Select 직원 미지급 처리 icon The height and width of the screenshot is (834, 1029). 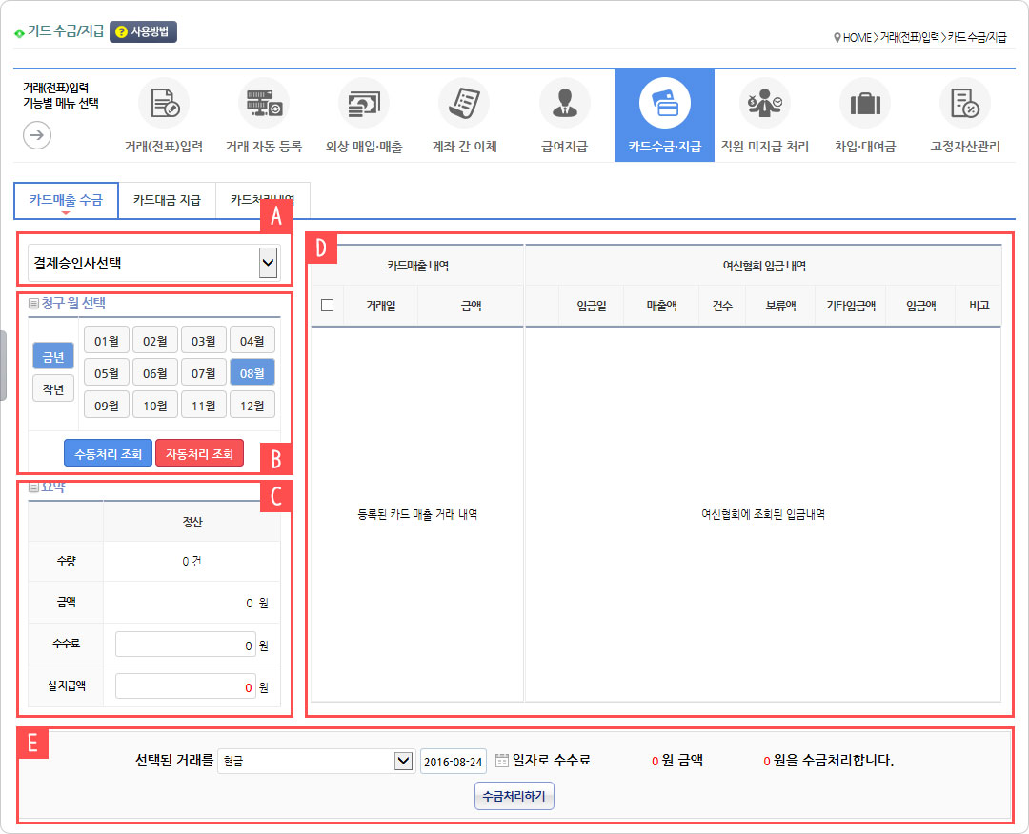pyautogui.click(x=764, y=104)
